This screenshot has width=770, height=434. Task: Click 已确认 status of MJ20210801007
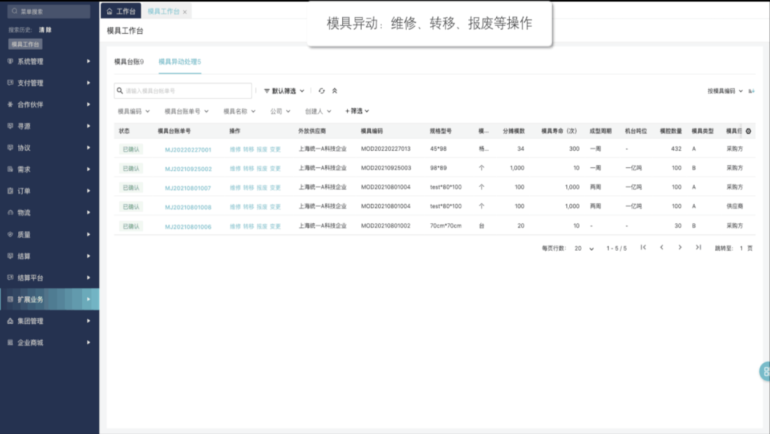pyautogui.click(x=131, y=187)
